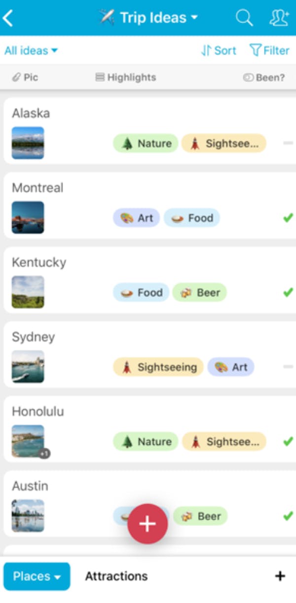
Task: Go back using the left arrow icon
Action: 8,17
